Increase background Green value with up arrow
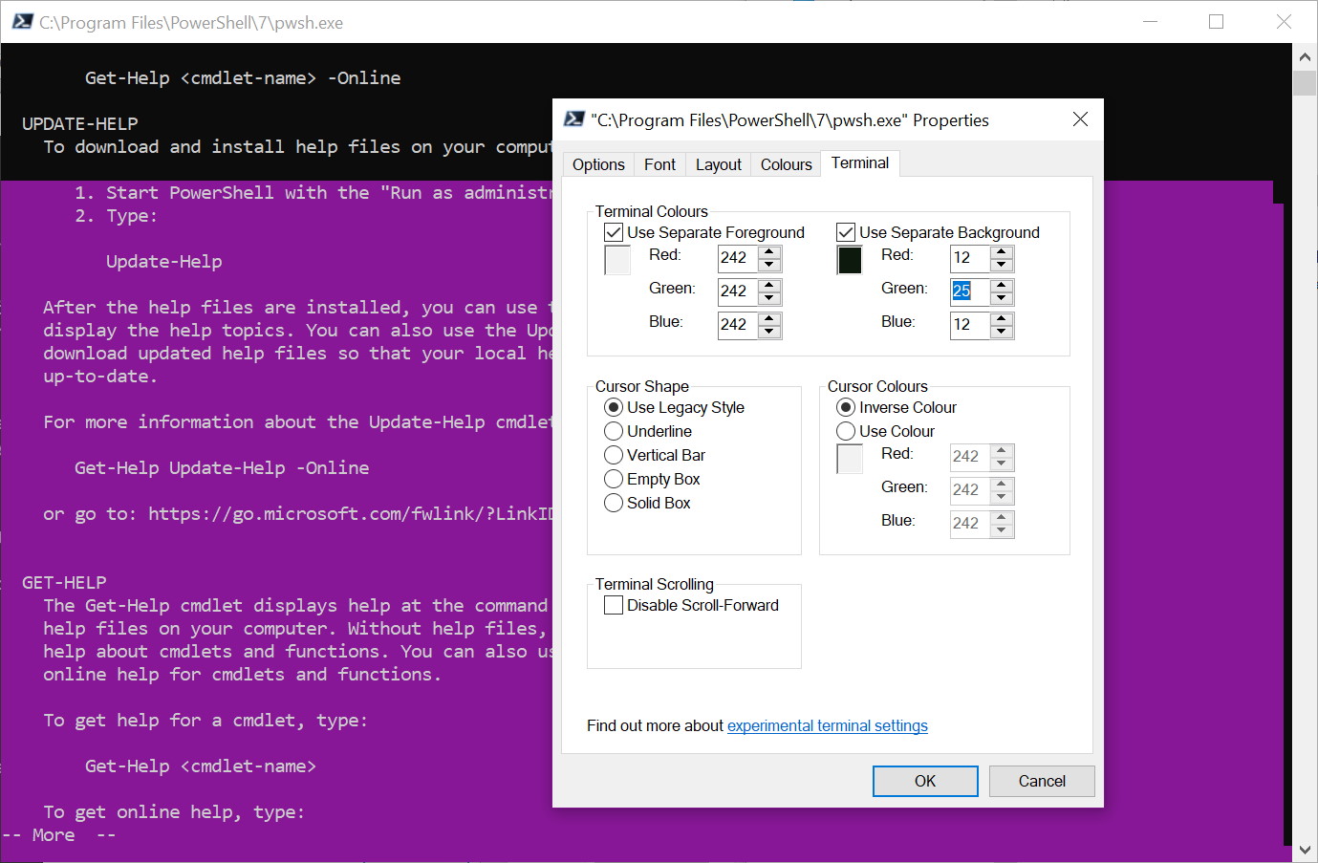 pyautogui.click(x=1002, y=286)
